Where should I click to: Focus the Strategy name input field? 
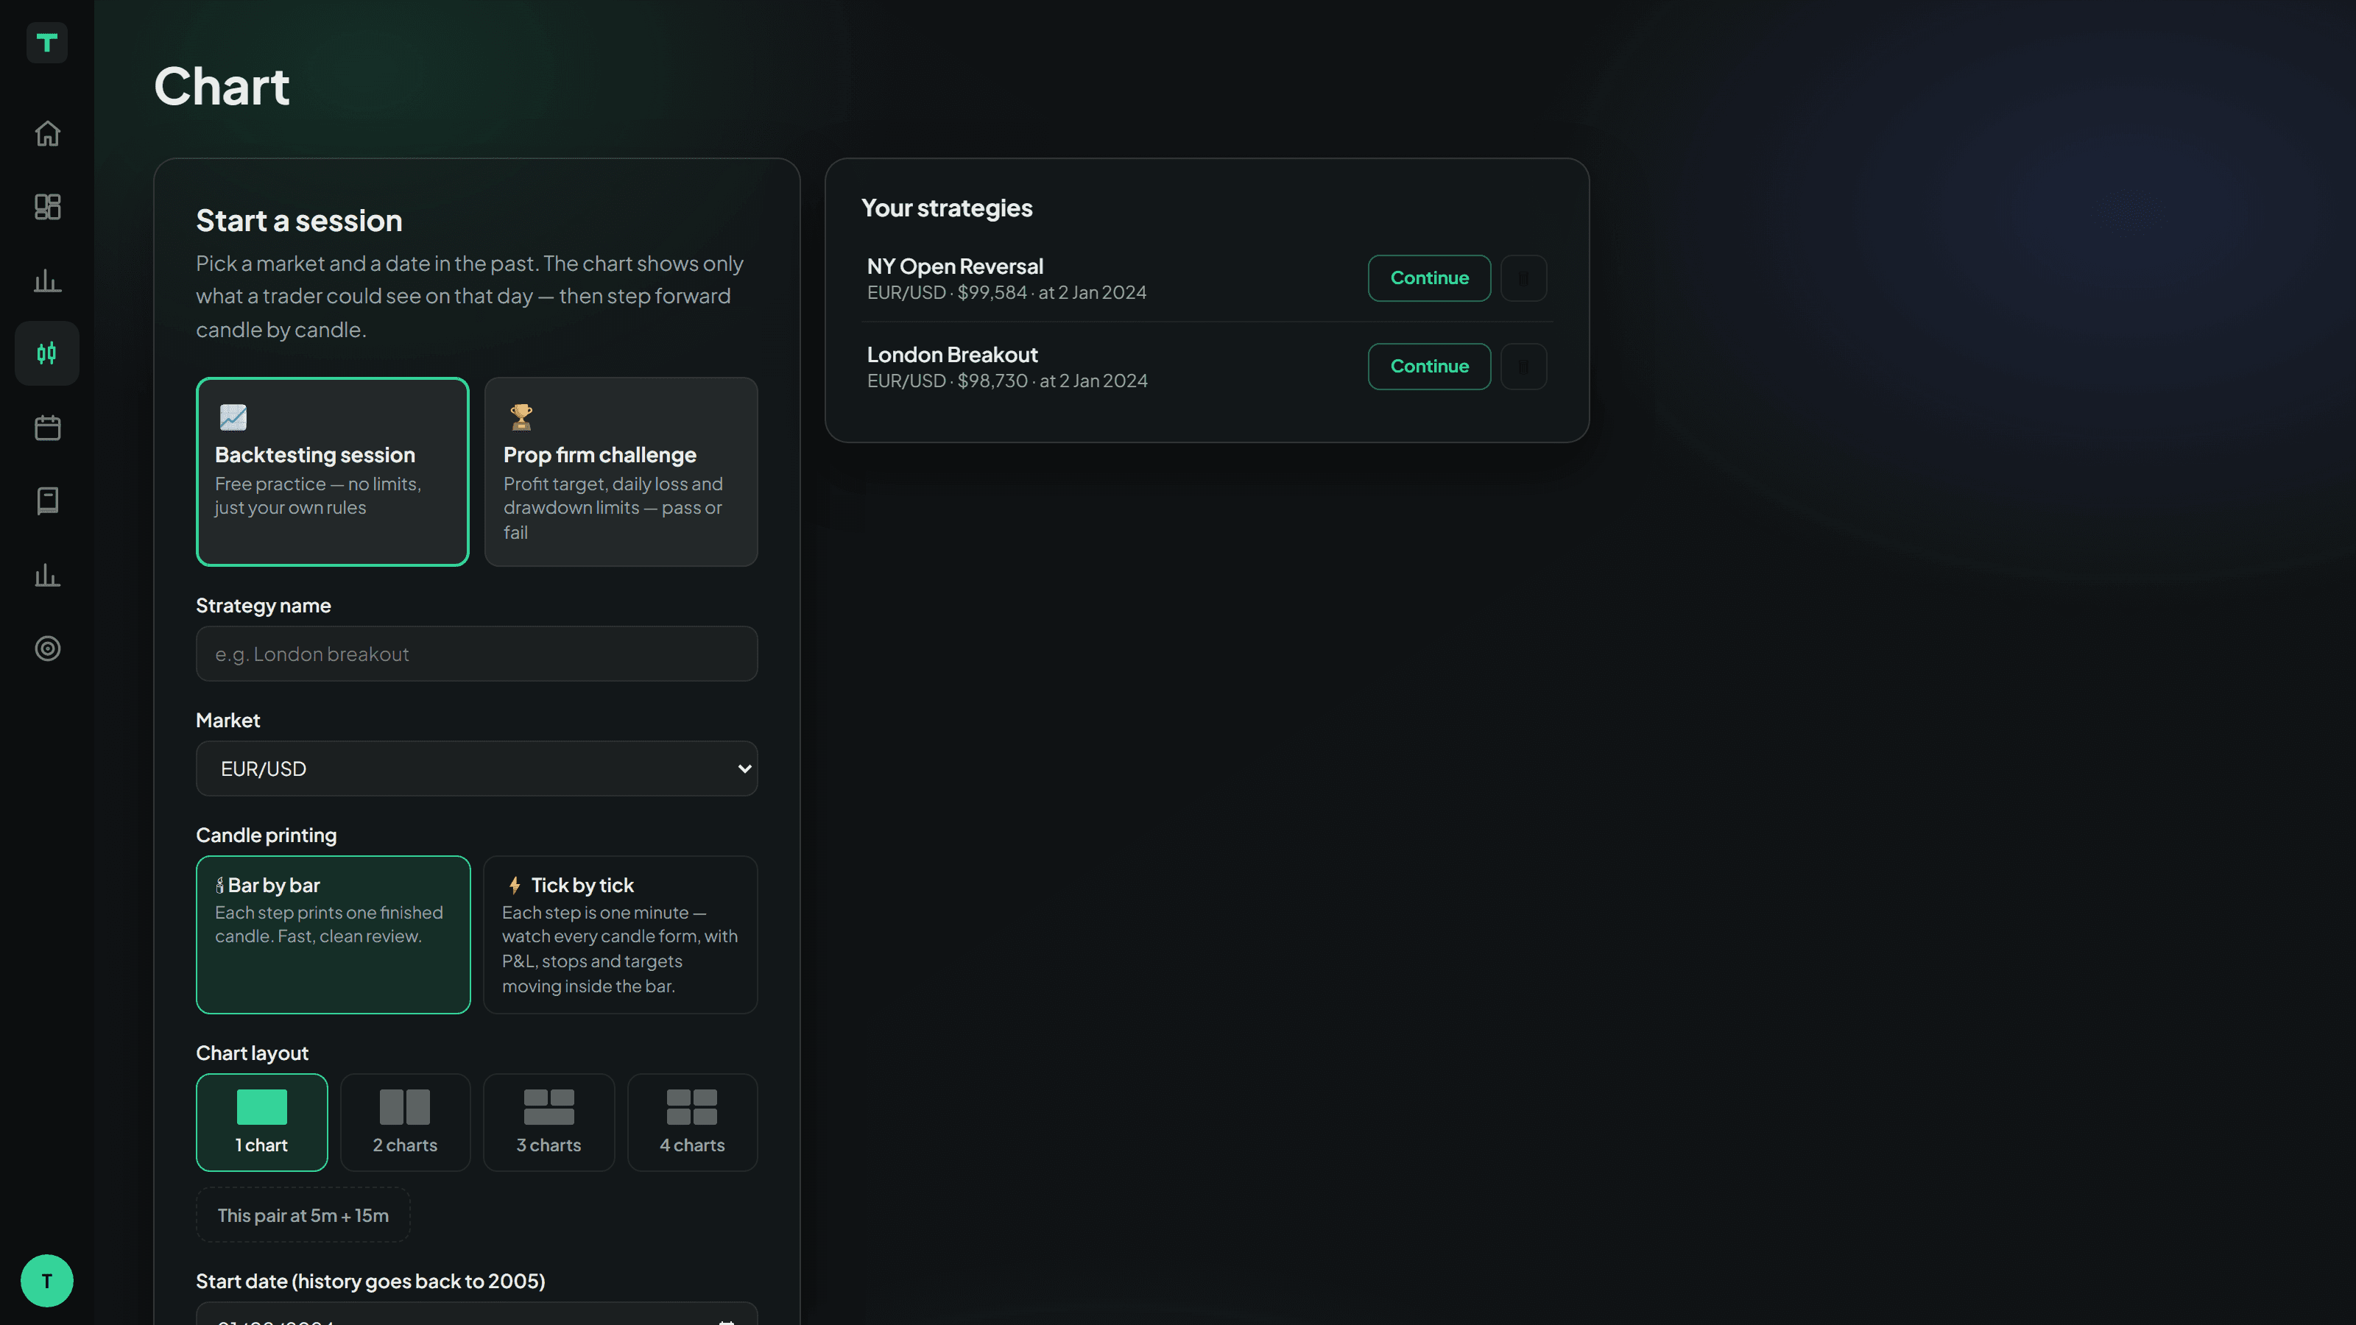coord(476,654)
